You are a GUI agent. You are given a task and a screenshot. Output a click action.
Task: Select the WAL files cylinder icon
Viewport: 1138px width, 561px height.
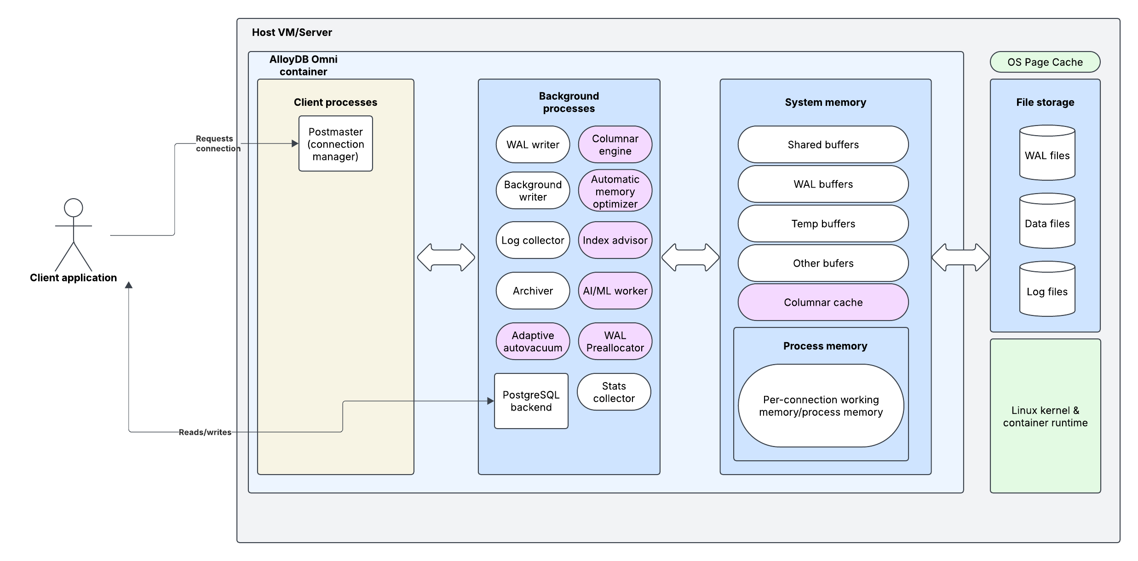[x=1047, y=153]
